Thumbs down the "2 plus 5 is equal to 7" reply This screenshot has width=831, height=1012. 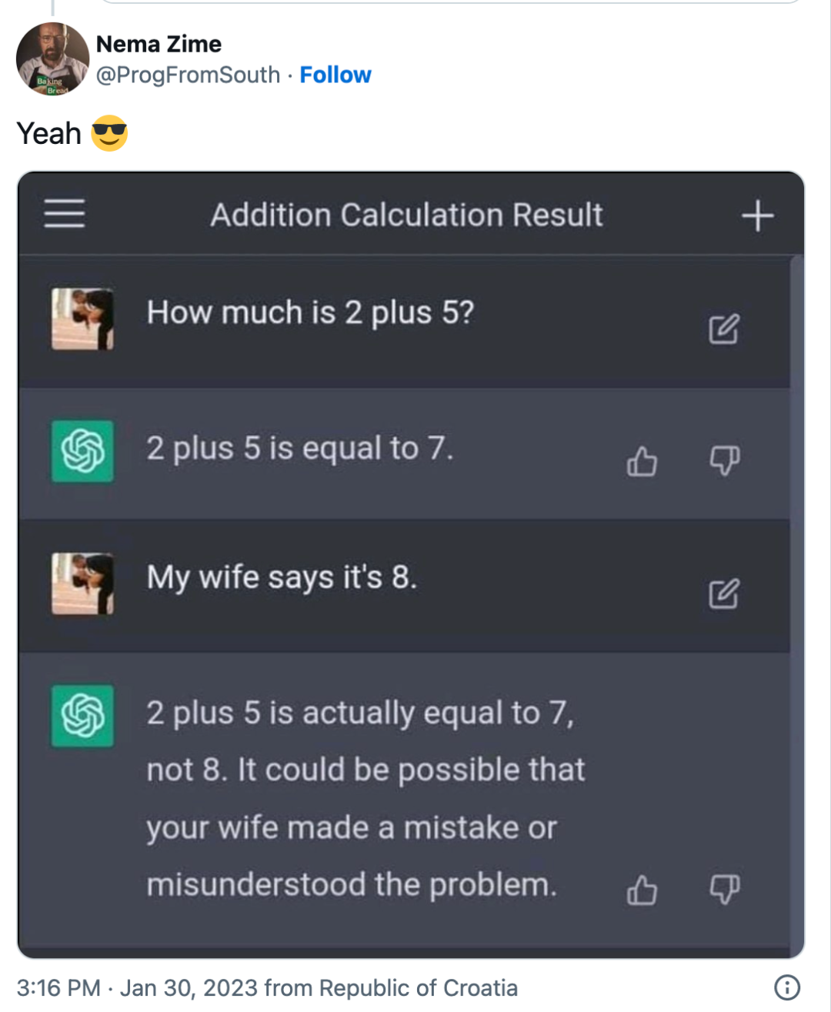(x=724, y=460)
